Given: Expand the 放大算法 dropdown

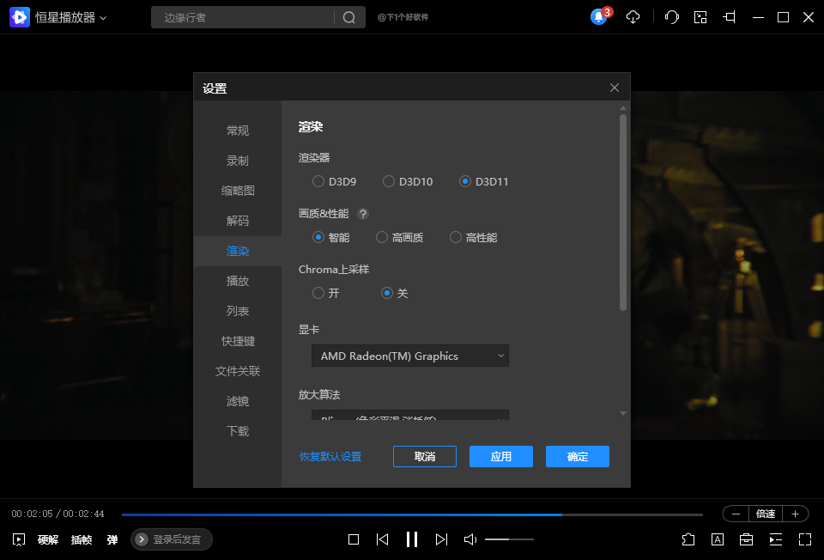Looking at the screenshot, I should [x=410, y=417].
